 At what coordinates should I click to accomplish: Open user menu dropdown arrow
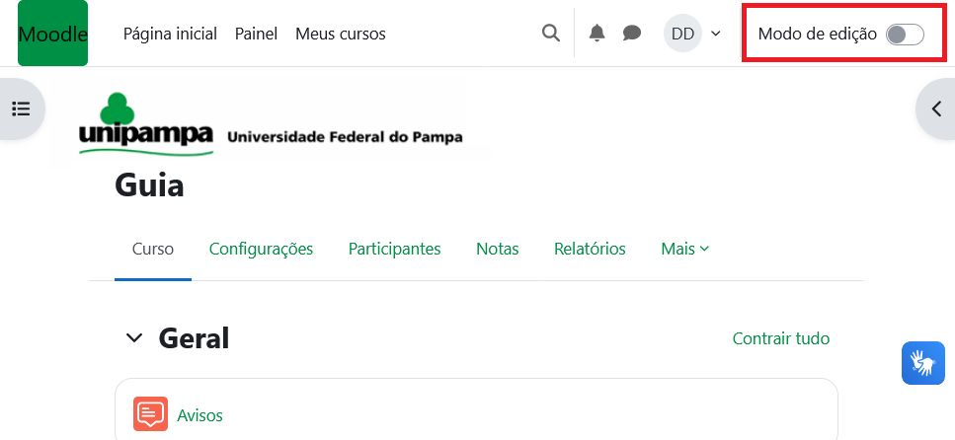716,34
